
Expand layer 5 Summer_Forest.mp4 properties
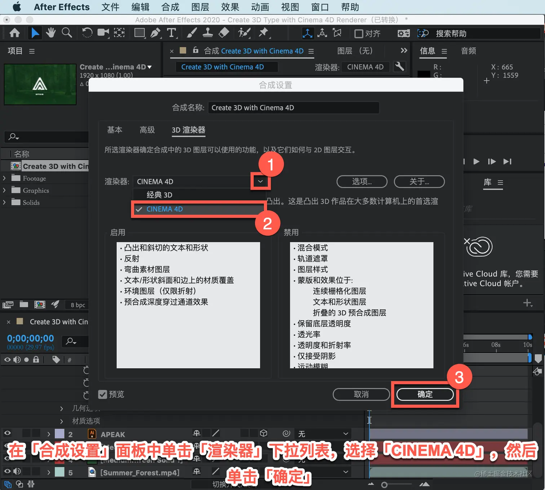click(49, 472)
